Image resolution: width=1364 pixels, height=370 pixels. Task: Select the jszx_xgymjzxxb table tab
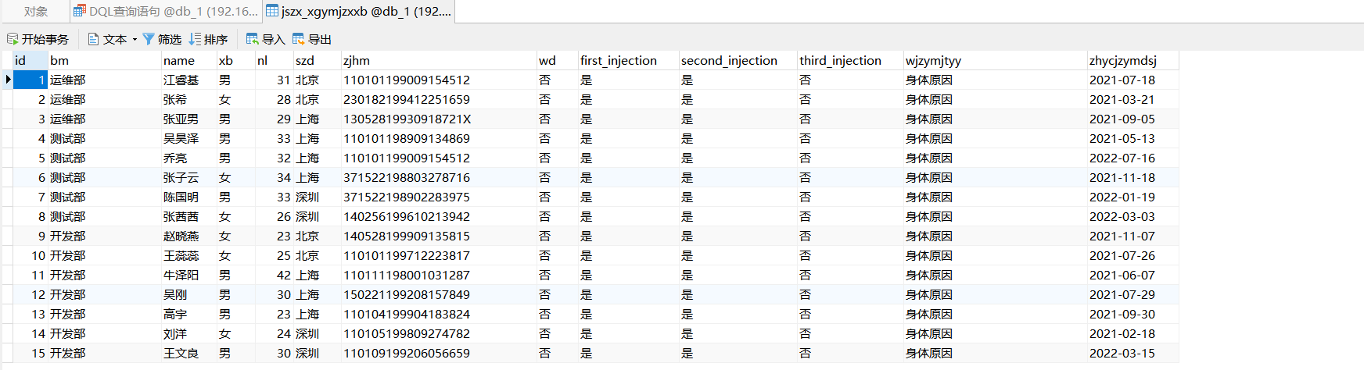click(x=359, y=11)
